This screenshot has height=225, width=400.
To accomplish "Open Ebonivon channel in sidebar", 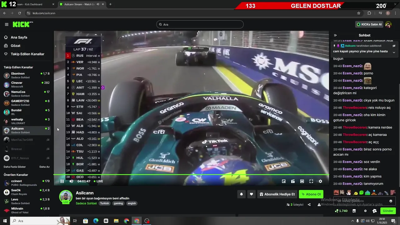I will [x=27, y=75].
